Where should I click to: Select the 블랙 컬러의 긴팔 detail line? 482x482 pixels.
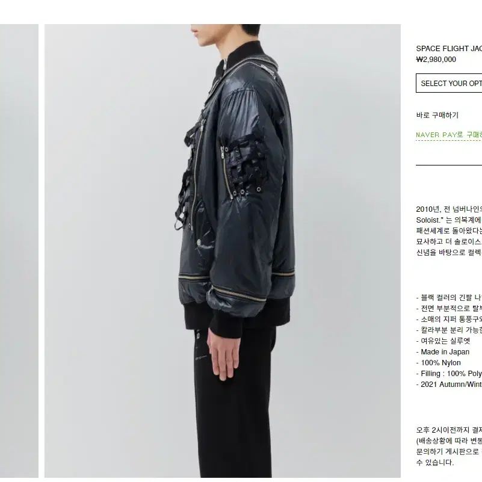pyautogui.click(x=449, y=297)
